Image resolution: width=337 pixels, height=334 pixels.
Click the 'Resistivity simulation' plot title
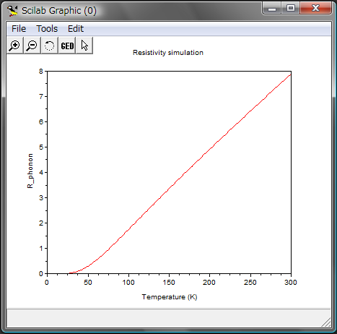pyautogui.click(x=168, y=53)
